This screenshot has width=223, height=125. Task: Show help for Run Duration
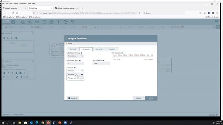[122, 53]
